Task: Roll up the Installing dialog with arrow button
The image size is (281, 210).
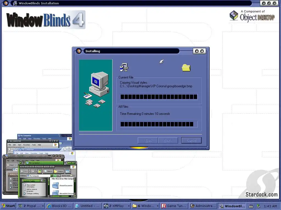Action: (197, 51)
